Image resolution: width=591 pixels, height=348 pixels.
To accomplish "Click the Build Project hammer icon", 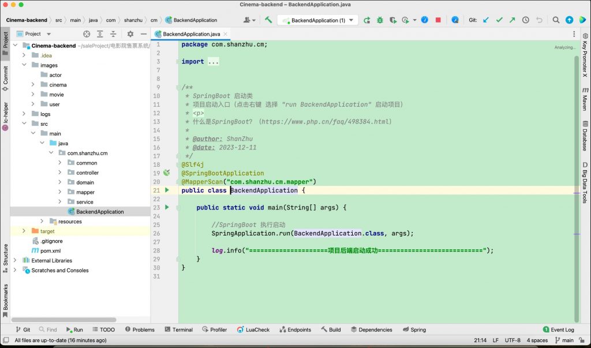I will pos(268,20).
